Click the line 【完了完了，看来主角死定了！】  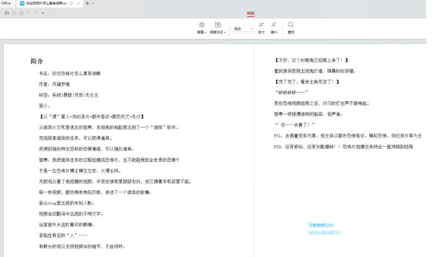click(x=307, y=82)
